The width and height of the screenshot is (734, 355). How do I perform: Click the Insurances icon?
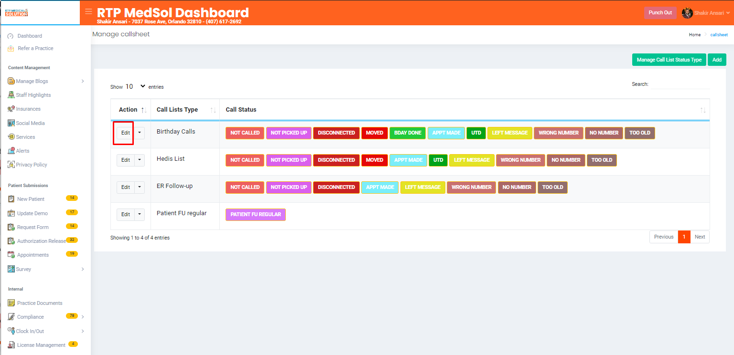[x=11, y=109]
